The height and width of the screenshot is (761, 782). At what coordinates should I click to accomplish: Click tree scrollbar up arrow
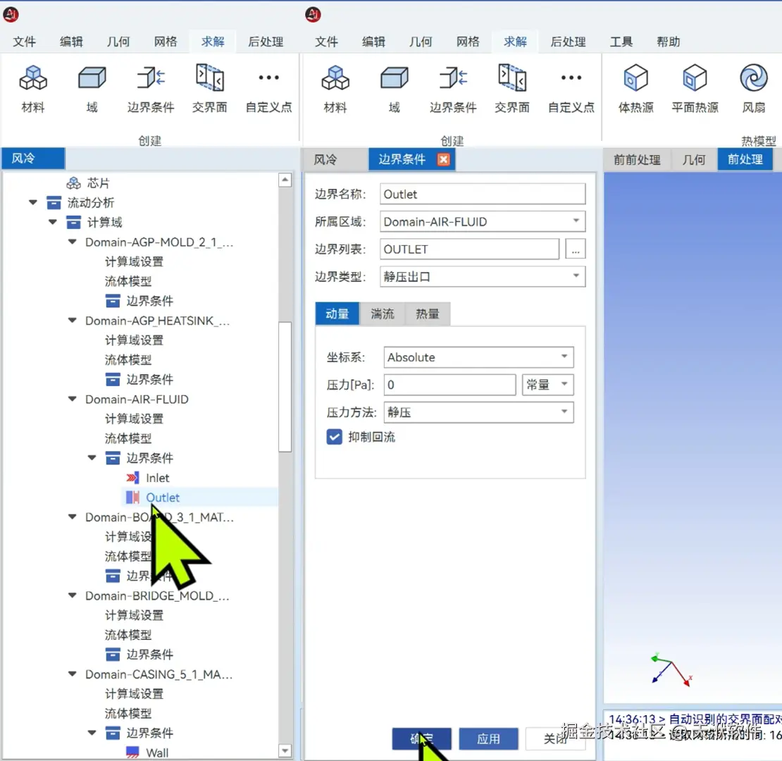(x=285, y=180)
